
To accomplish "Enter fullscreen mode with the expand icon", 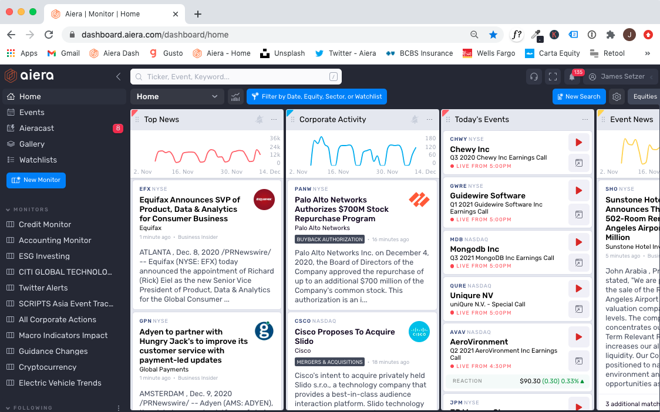I will 553,77.
